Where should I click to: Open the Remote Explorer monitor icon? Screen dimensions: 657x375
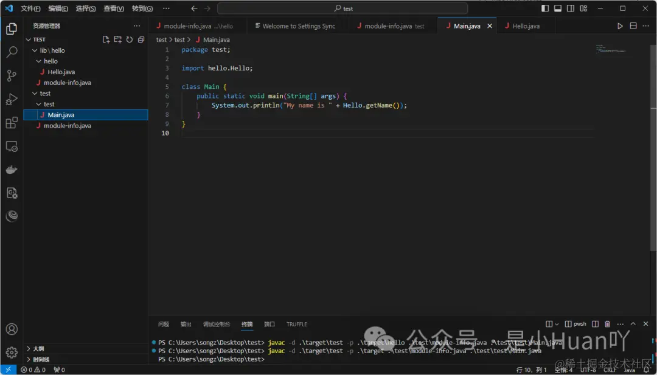point(12,146)
